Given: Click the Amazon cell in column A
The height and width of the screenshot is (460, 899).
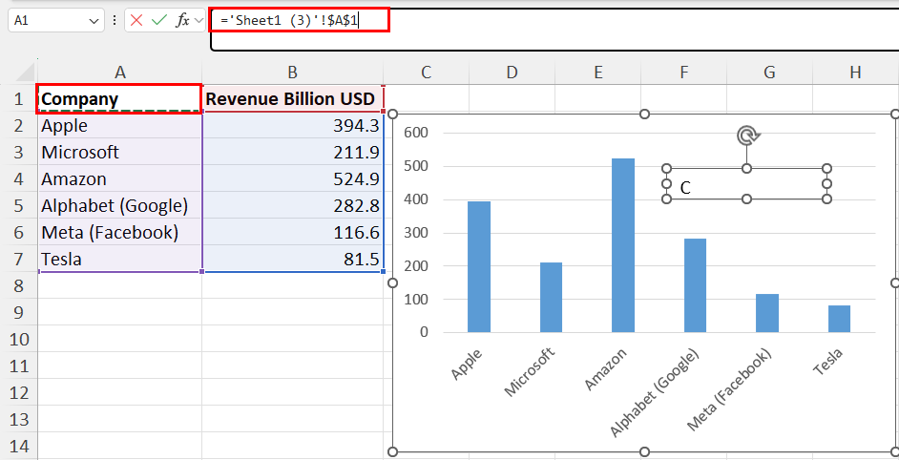Looking at the screenshot, I should [120, 179].
